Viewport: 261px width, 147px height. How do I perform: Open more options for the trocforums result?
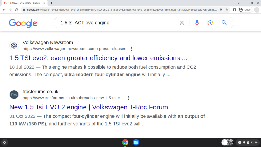tap(129, 98)
